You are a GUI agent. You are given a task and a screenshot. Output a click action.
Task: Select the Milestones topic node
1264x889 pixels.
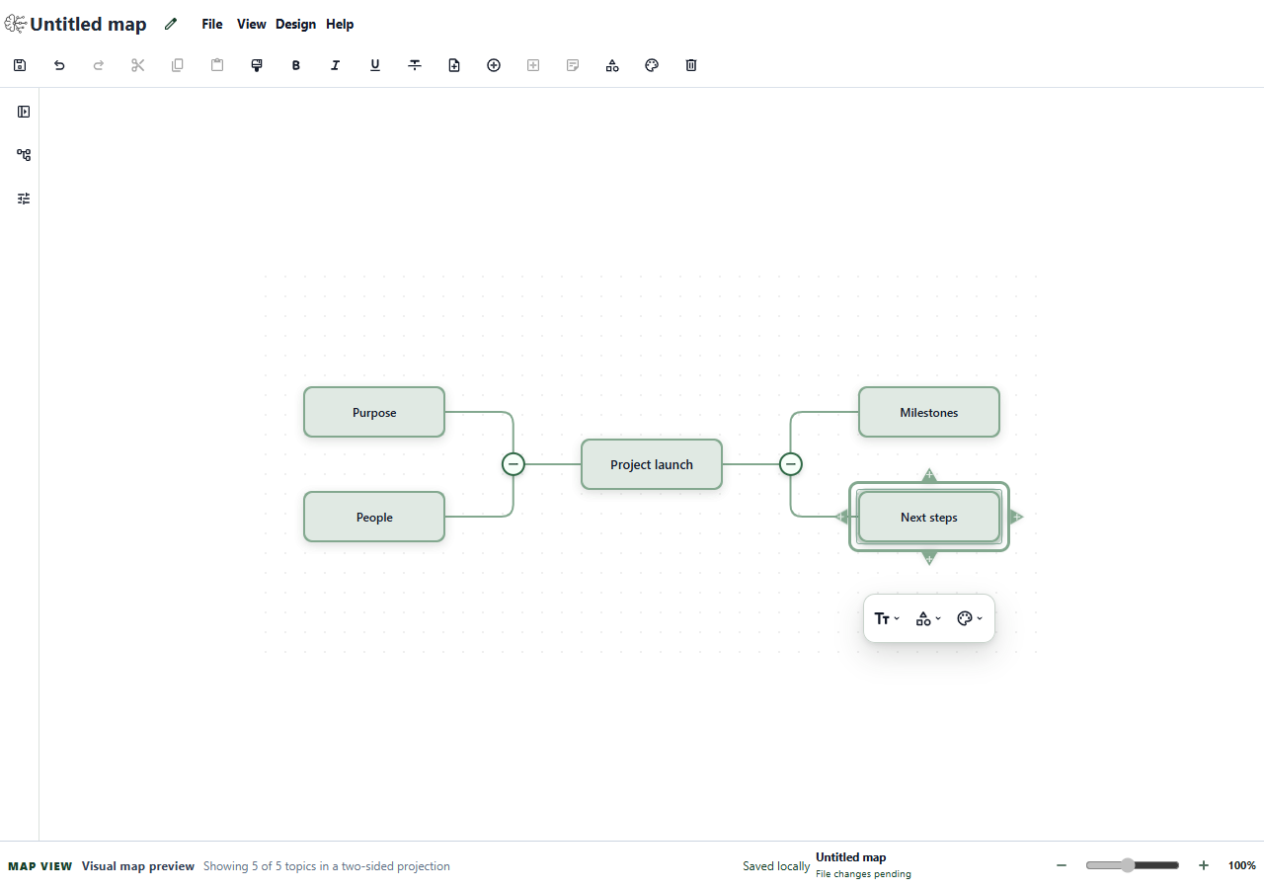pyautogui.click(x=929, y=412)
